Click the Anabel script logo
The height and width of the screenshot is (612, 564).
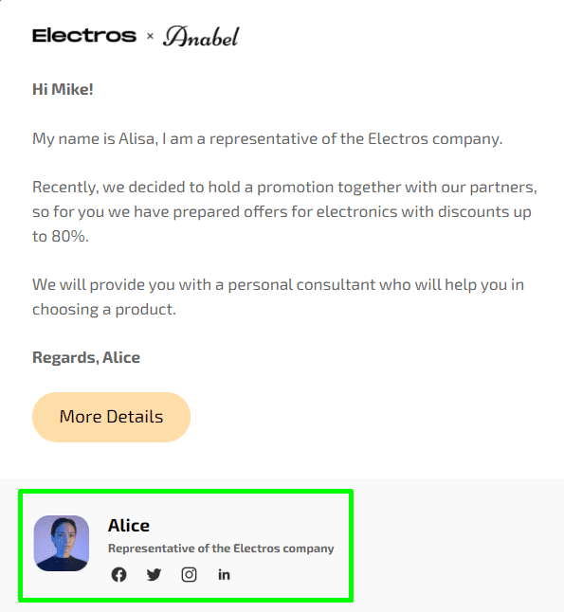coord(201,36)
